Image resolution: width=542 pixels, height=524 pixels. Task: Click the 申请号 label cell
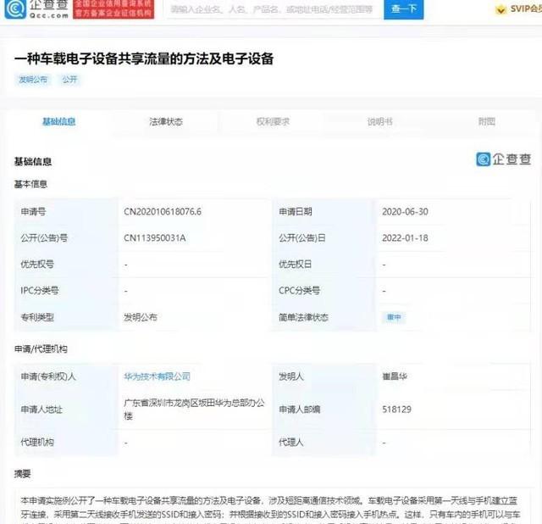(x=66, y=211)
